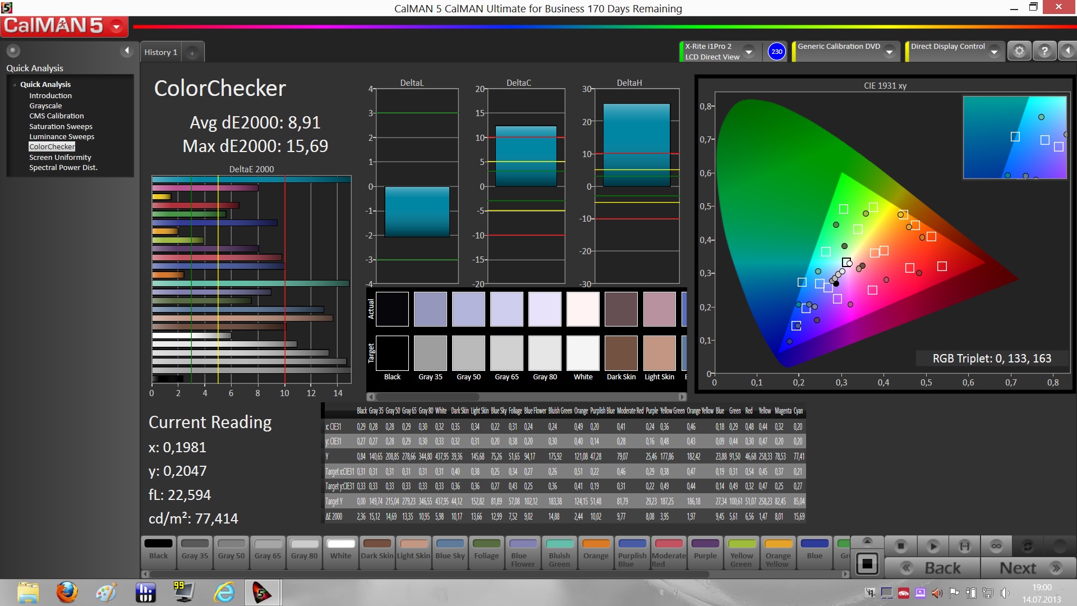Select Saturation Sweeps in workflow list
This screenshot has height=606, width=1077.
[61, 126]
